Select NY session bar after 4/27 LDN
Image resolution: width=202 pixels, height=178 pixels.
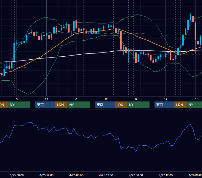coord(194,105)
